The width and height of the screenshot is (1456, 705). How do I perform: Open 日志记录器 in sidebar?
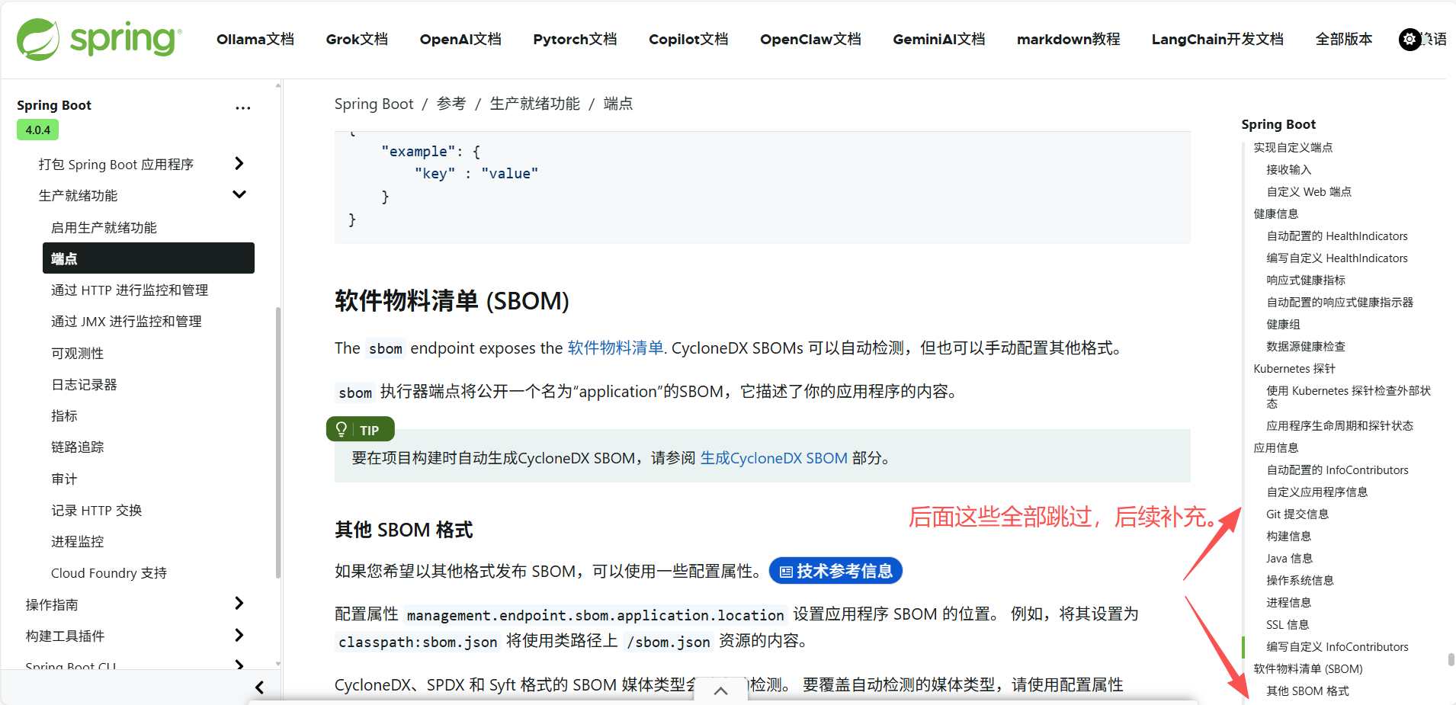point(84,384)
